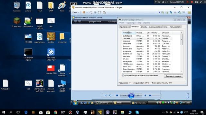
Task: Switch VMware to Unity mode
Action: pos(104,12)
